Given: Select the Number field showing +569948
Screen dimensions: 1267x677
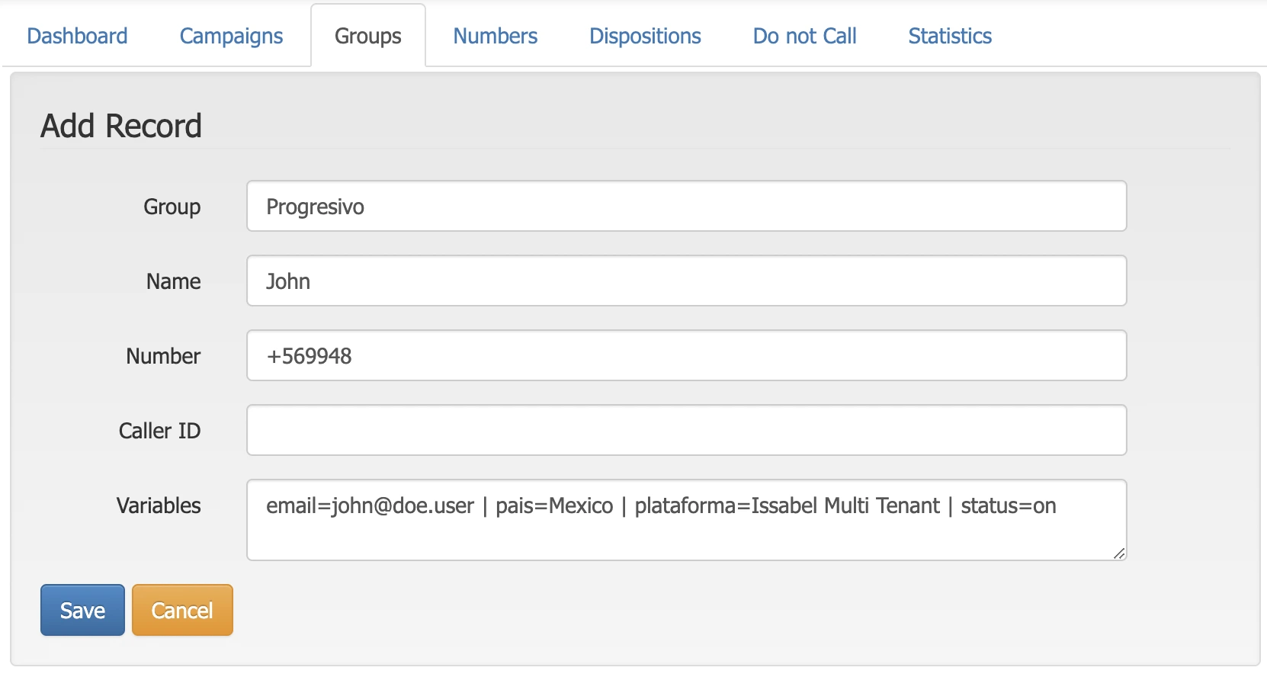Looking at the screenshot, I should click(x=686, y=356).
